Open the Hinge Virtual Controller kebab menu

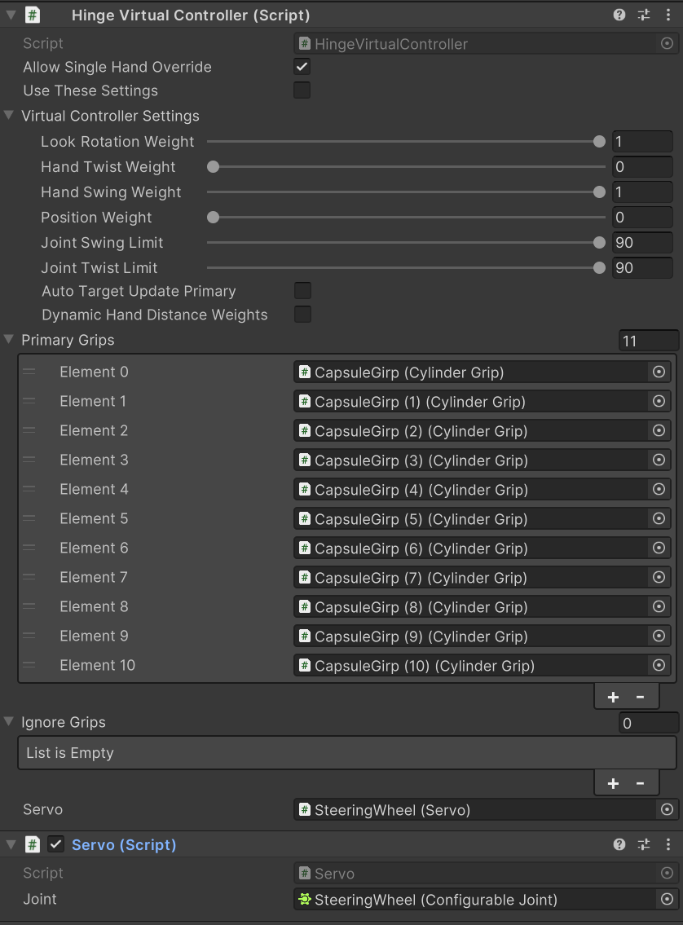coord(668,15)
